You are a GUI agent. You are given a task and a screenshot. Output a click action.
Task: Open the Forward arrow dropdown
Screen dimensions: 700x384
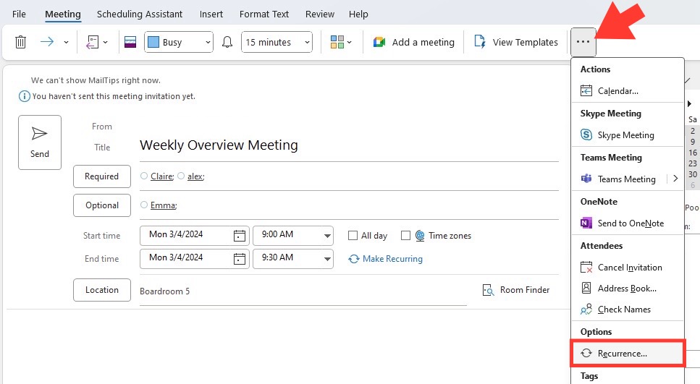click(x=66, y=43)
